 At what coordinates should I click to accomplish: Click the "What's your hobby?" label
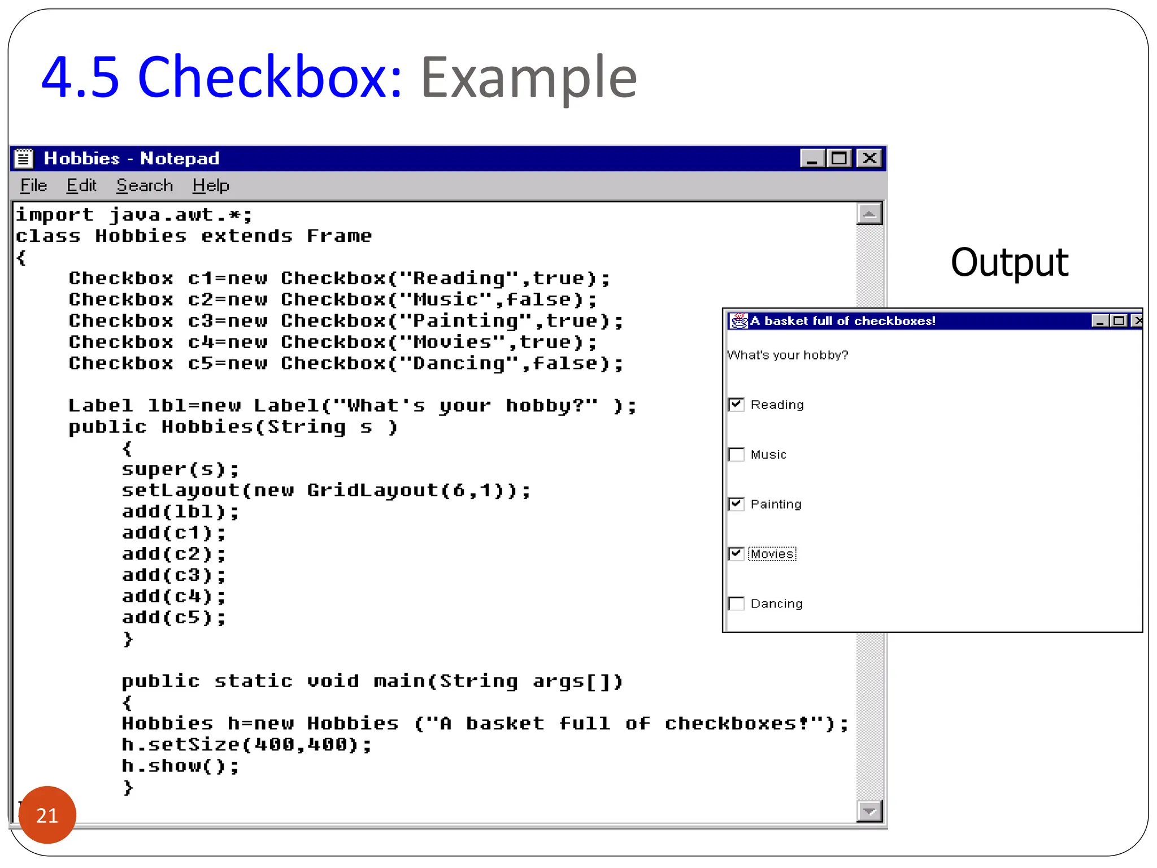pos(788,355)
